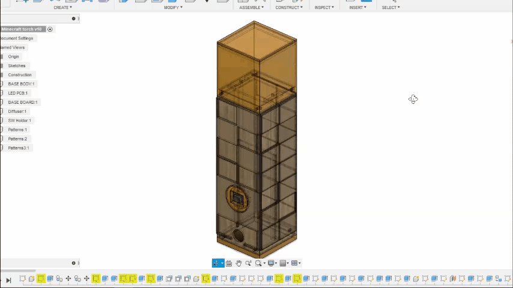
Task: Click the Viewports layout icon
Action: [x=294, y=263]
